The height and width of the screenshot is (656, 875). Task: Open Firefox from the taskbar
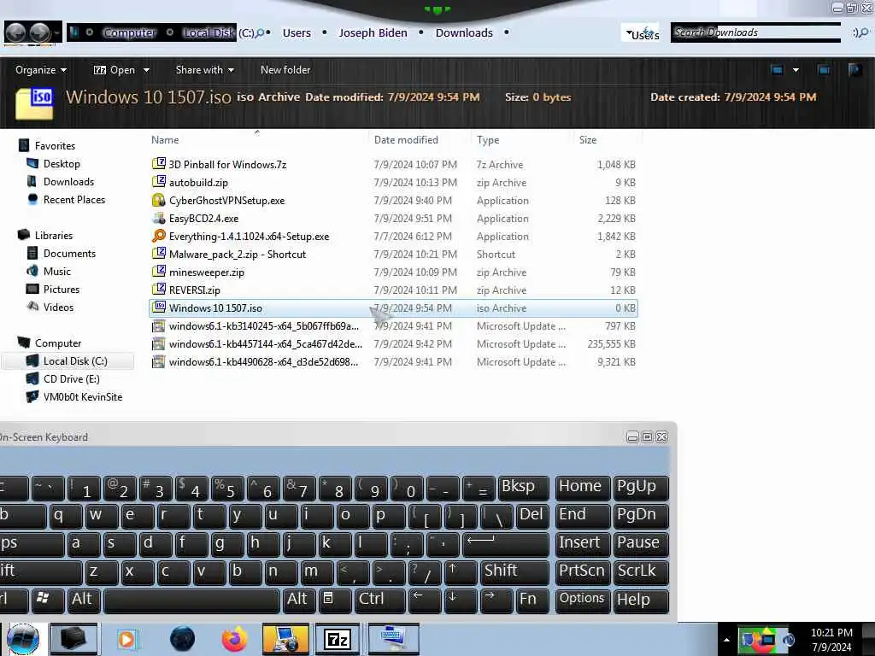pos(234,639)
